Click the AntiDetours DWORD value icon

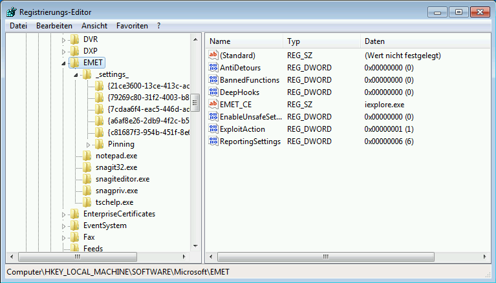(214, 68)
